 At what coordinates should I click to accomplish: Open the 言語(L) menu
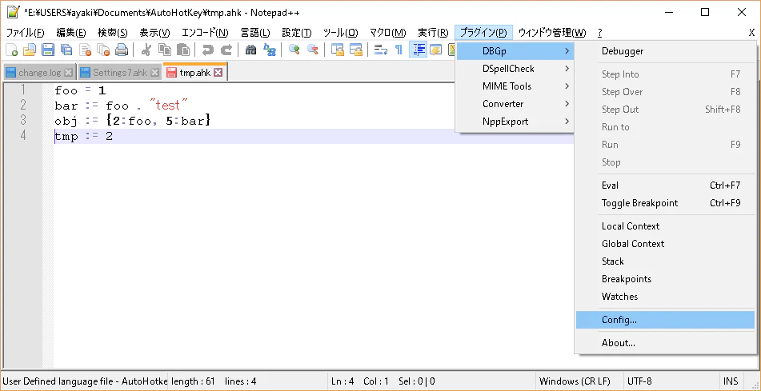click(x=255, y=33)
